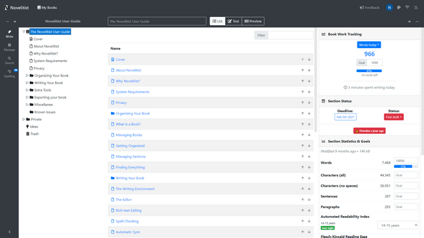Switch to Preview view tab
Viewport: 424px width, 238px height.
pyautogui.click(x=253, y=21)
